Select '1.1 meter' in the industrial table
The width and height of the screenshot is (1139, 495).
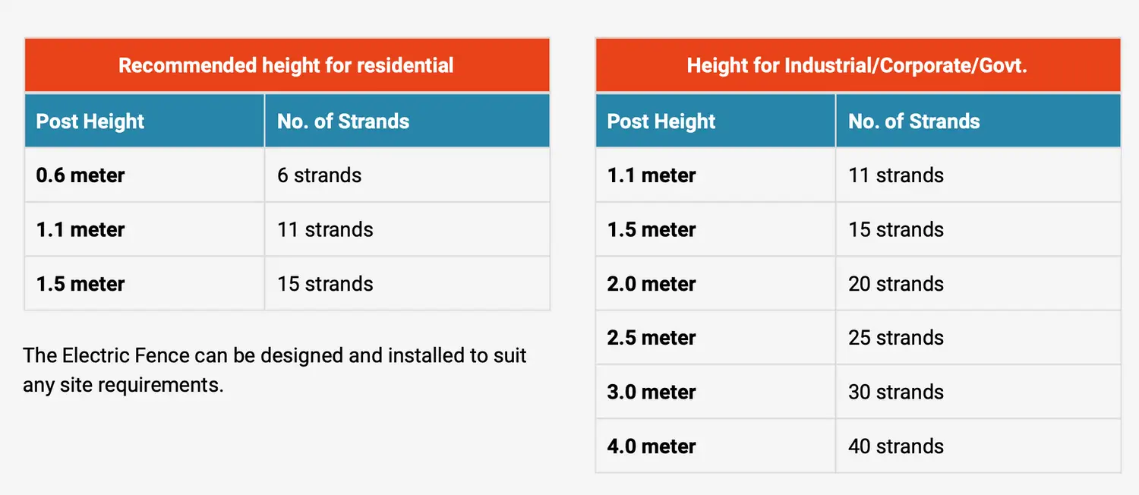[x=652, y=175]
